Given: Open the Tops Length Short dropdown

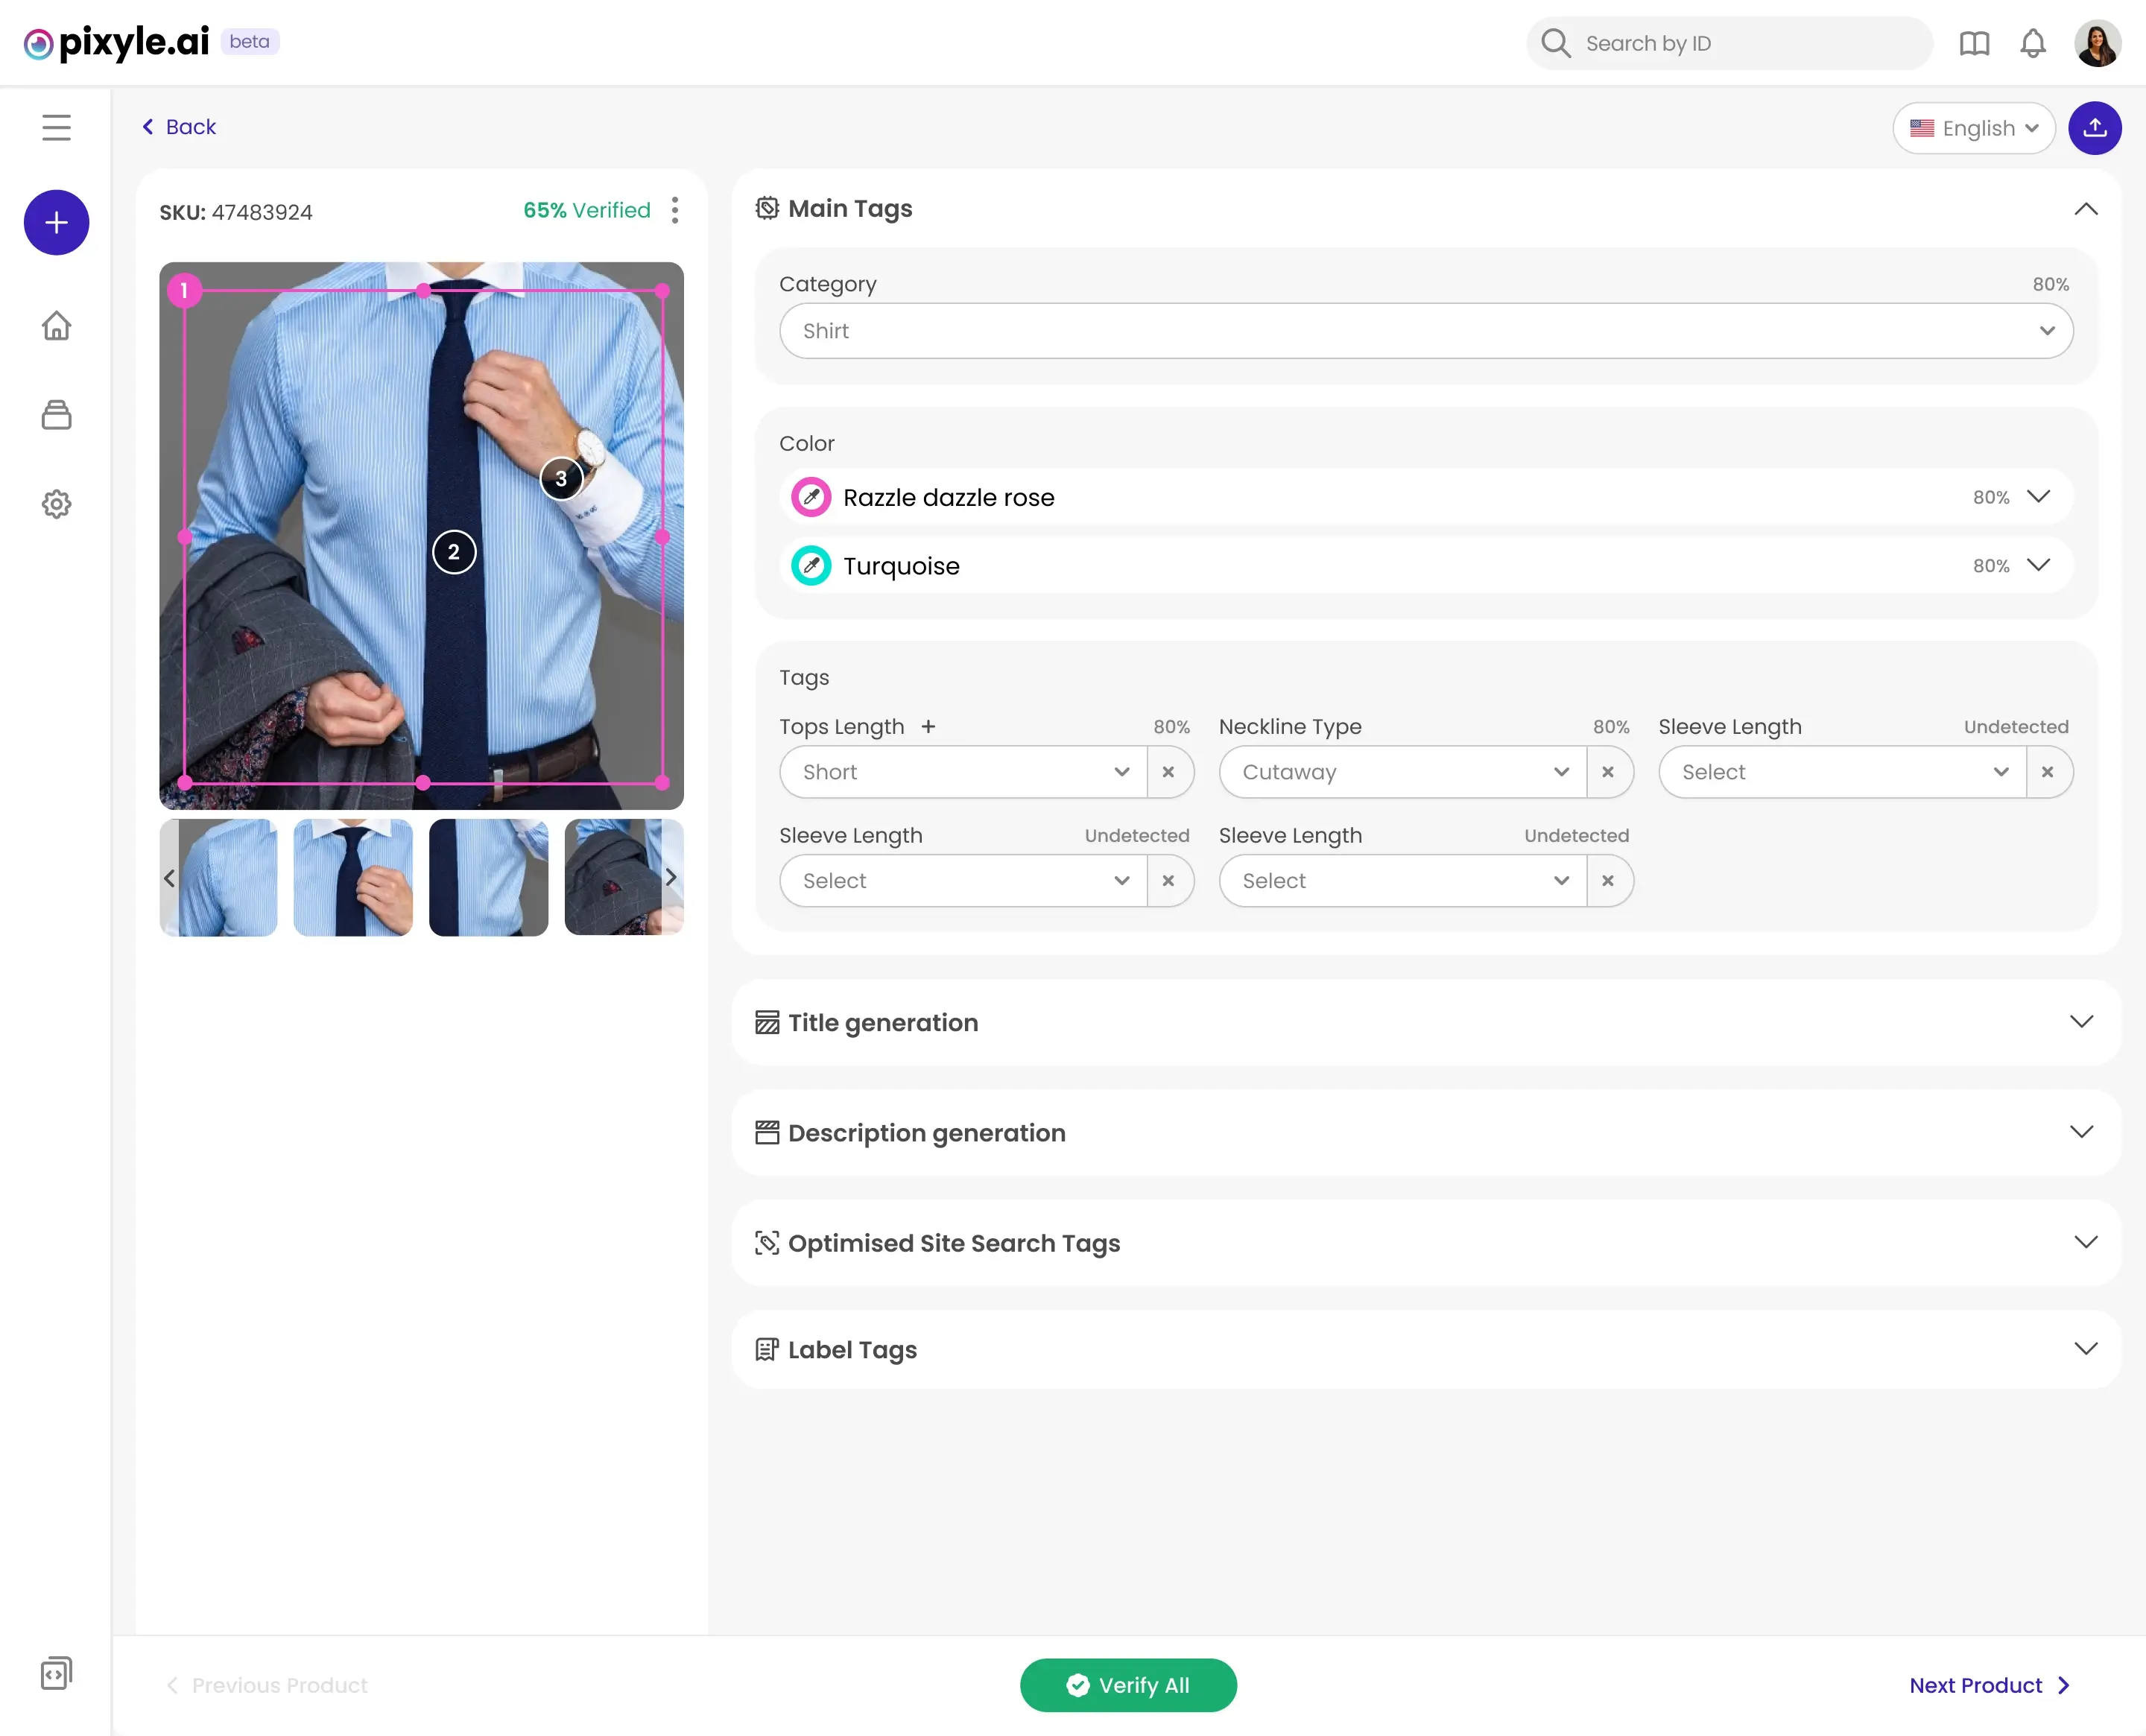Looking at the screenshot, I should pos(964,772).
